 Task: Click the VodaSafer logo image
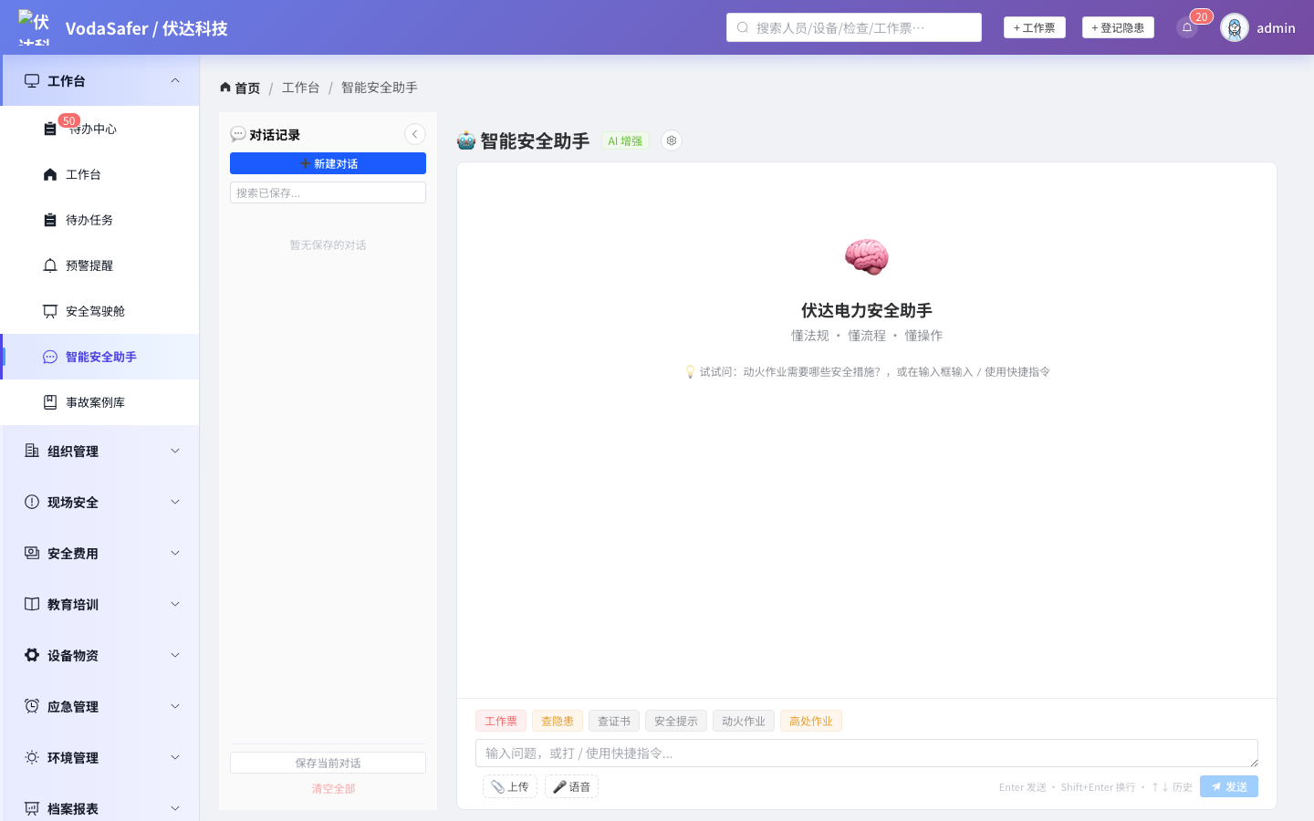tap(35, 27)
